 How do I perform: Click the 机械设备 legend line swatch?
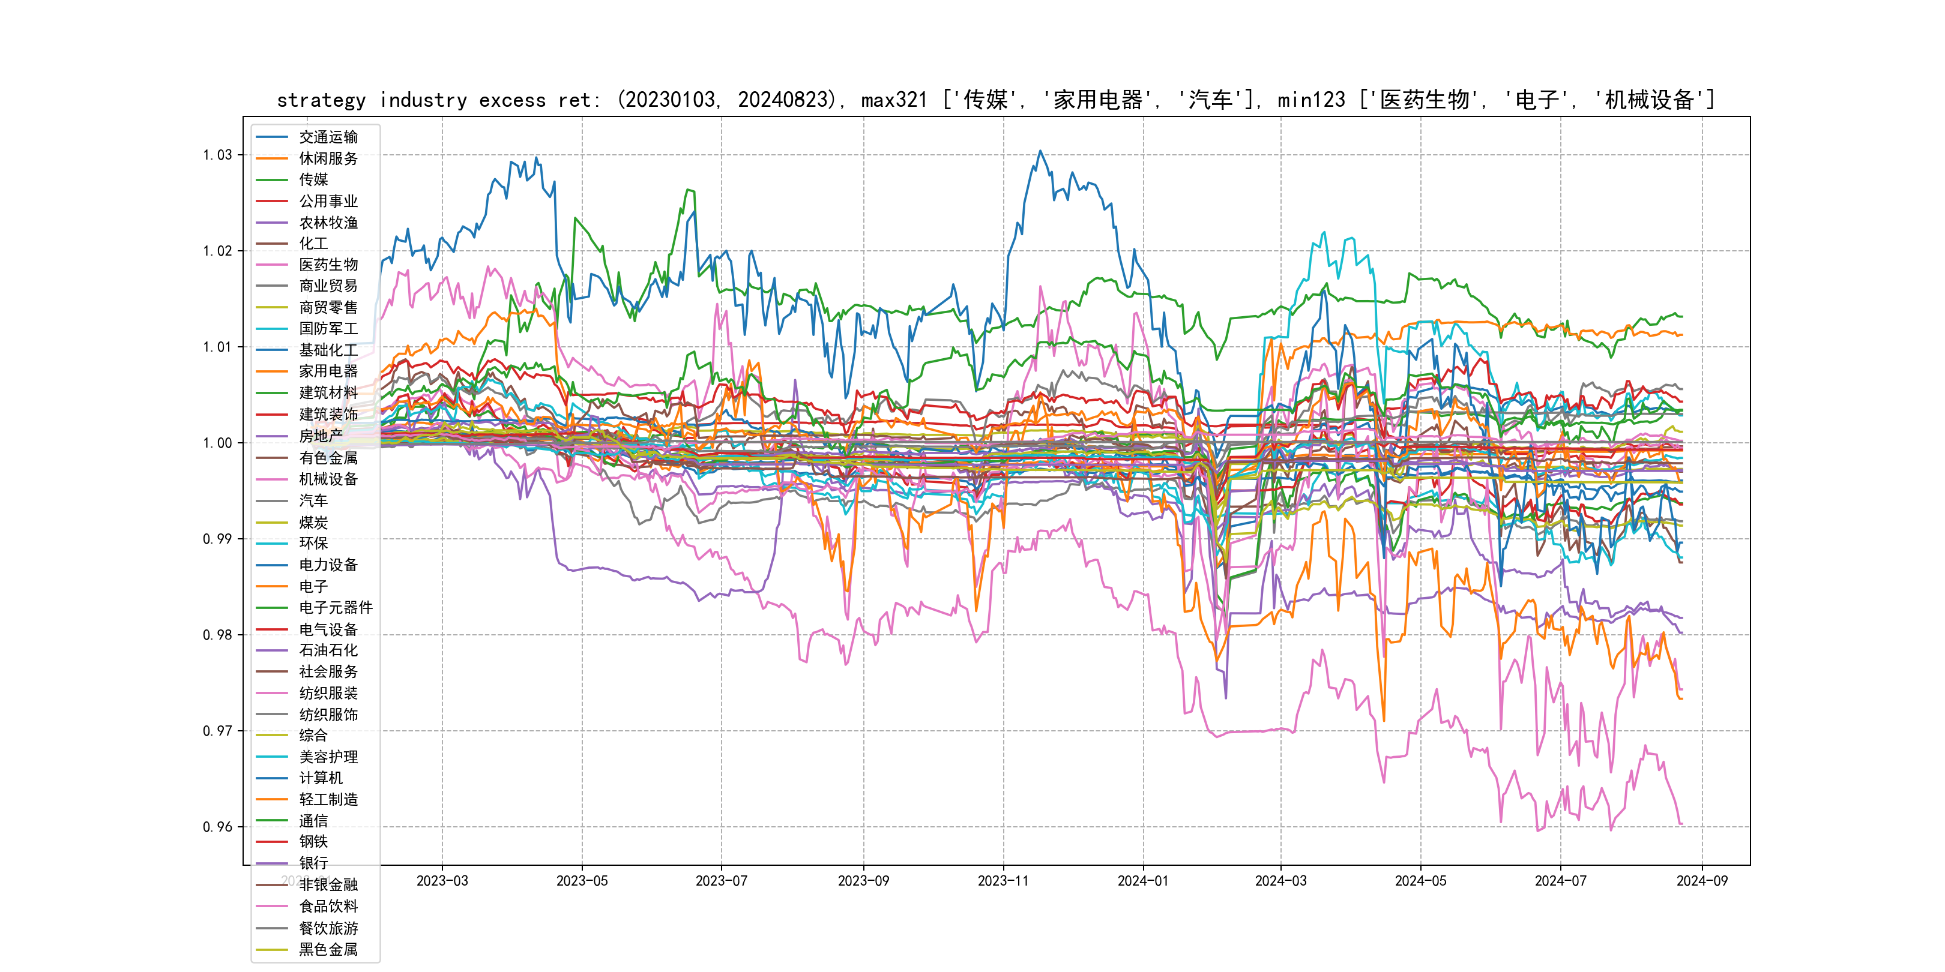pos(272,479)
